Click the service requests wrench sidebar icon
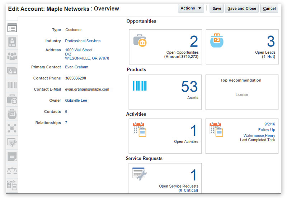The image size is (287, 198). click(12, 142)
